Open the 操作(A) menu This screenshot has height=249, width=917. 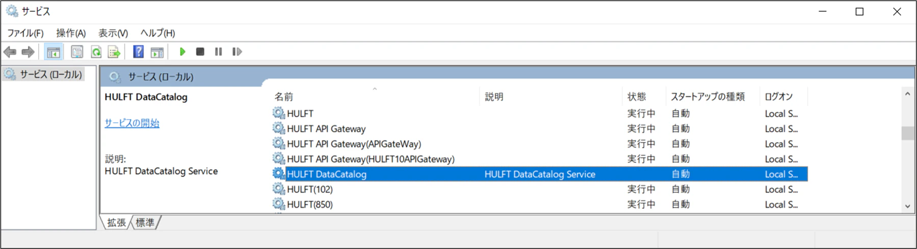[71, 33]
